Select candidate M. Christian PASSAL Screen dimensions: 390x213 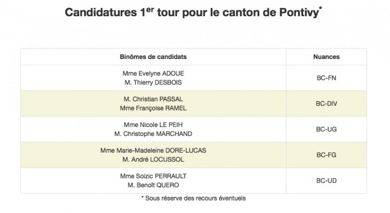click(153, 99)
